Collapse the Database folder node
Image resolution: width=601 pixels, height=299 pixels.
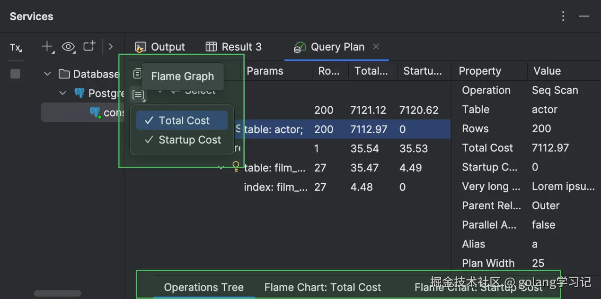coord(47,74)
